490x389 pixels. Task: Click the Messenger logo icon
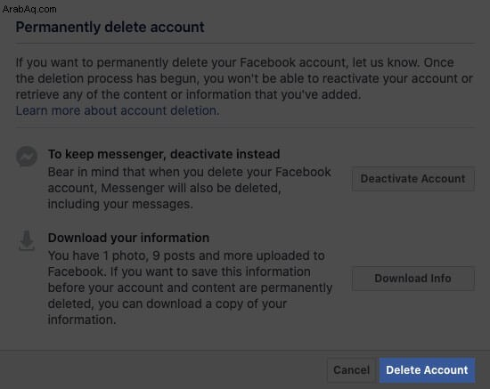(27, 157)
